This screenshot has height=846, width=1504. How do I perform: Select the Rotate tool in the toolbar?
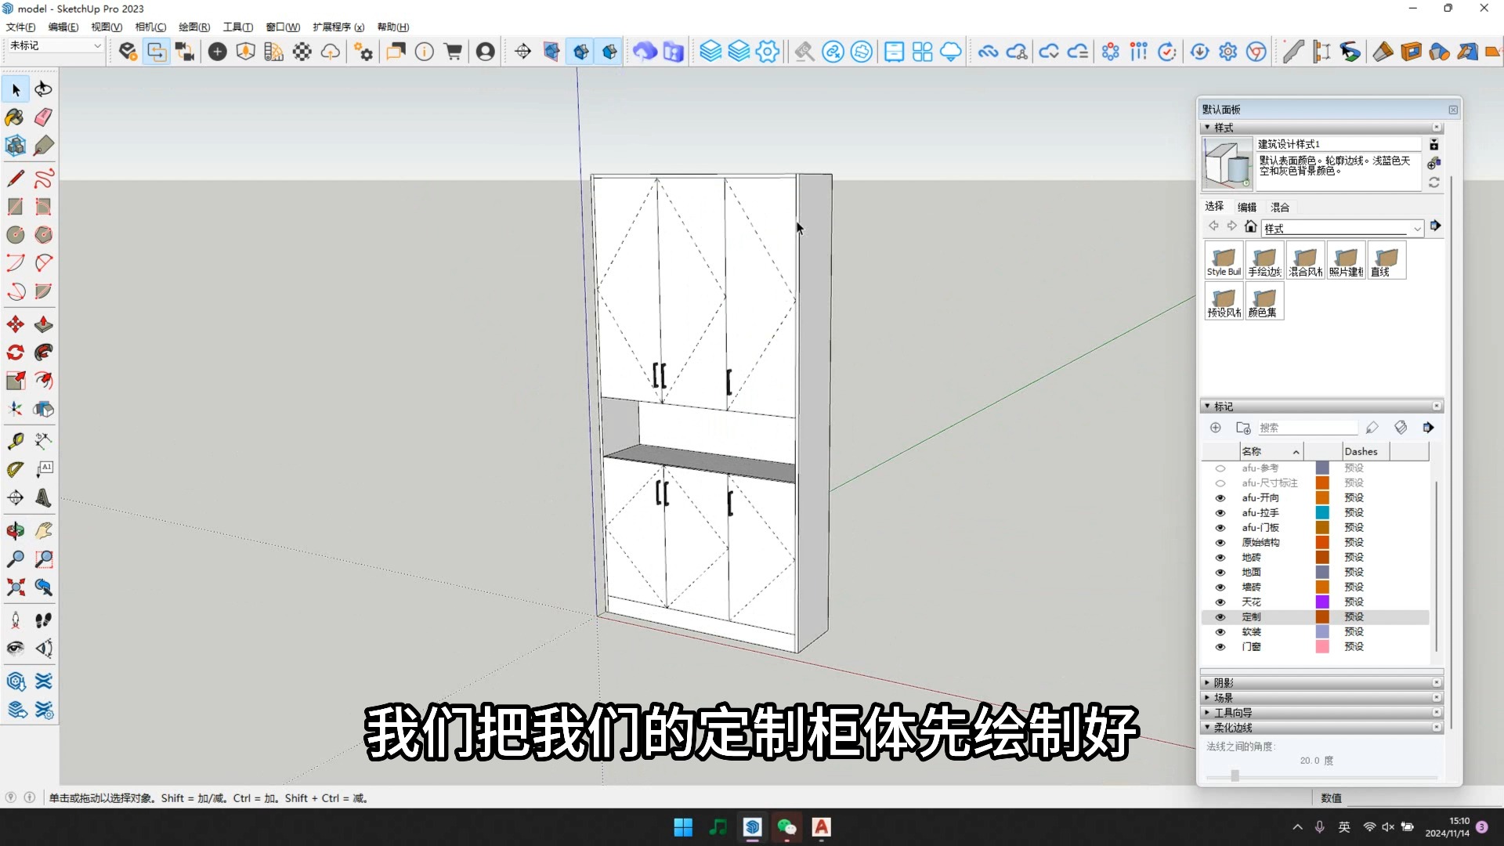pos(15,351)
